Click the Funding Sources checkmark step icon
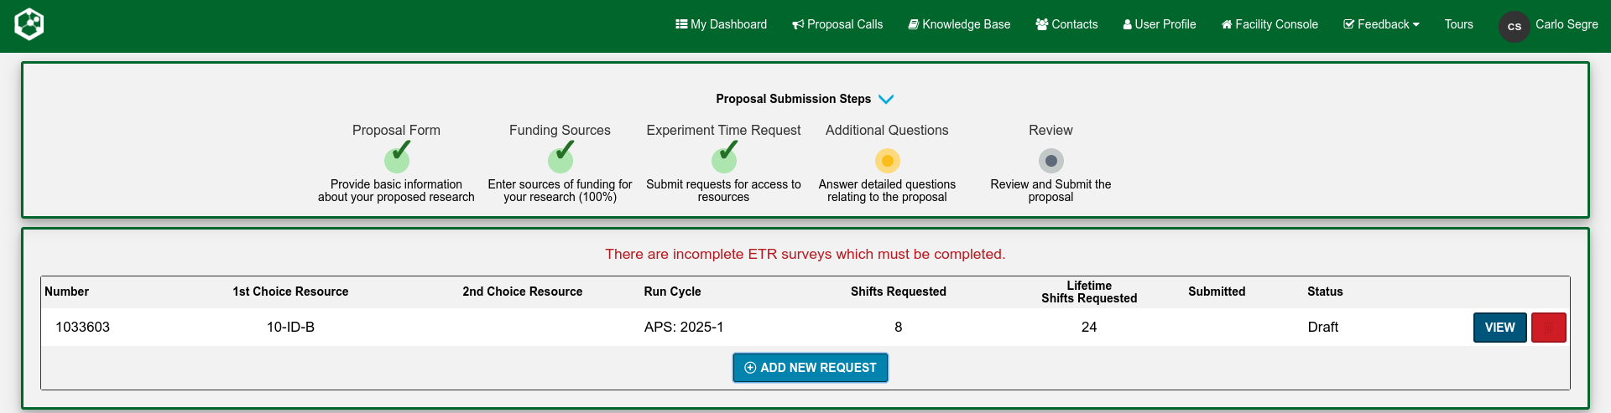The height and width of the screenshot is (413, 1611). tap(560, 158)
